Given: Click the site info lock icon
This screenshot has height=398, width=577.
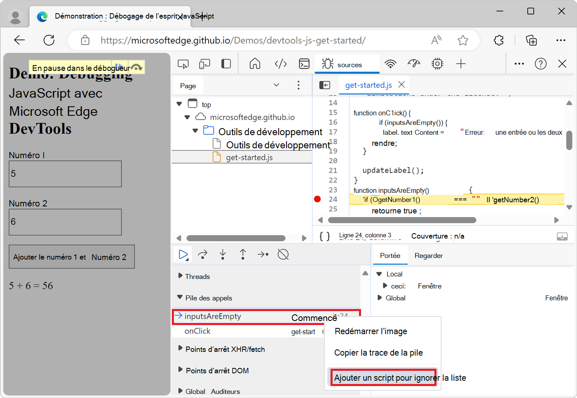Looking at the screenshot, I should tap(85, 40).
